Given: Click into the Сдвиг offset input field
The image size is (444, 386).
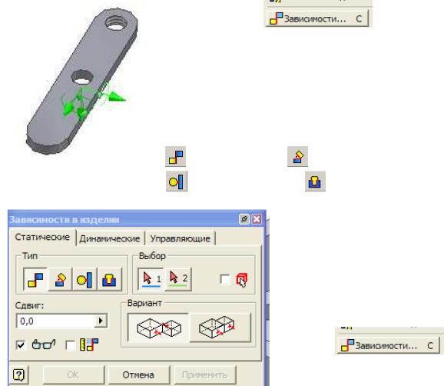Looking at the screenshot, I should point(56,321).
